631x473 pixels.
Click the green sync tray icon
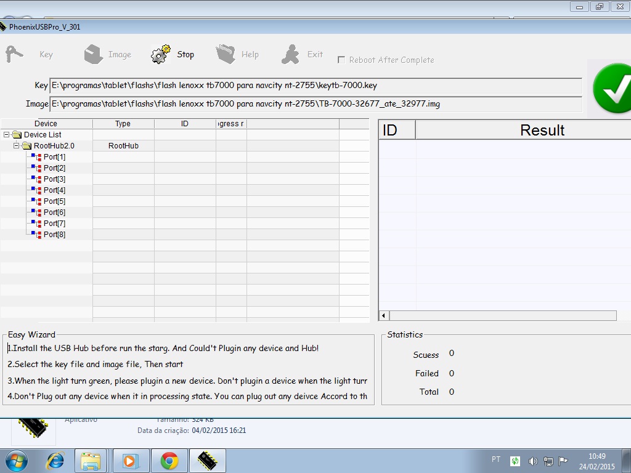click(x=515, y=461)
